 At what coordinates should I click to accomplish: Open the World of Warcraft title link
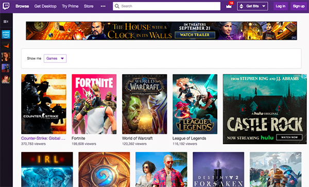[x=138, y=139]
